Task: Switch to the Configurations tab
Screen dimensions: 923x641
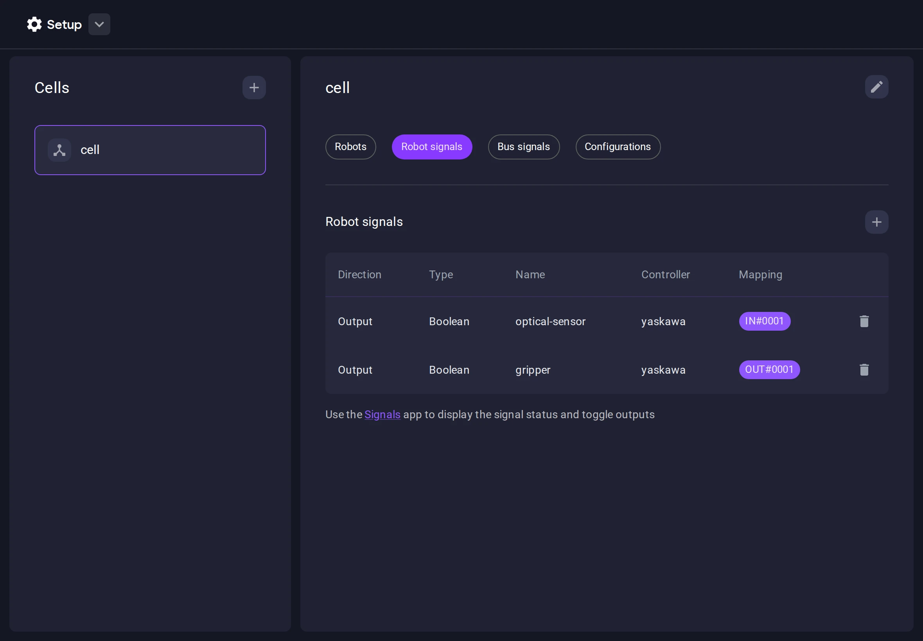Action: (618, 147)
